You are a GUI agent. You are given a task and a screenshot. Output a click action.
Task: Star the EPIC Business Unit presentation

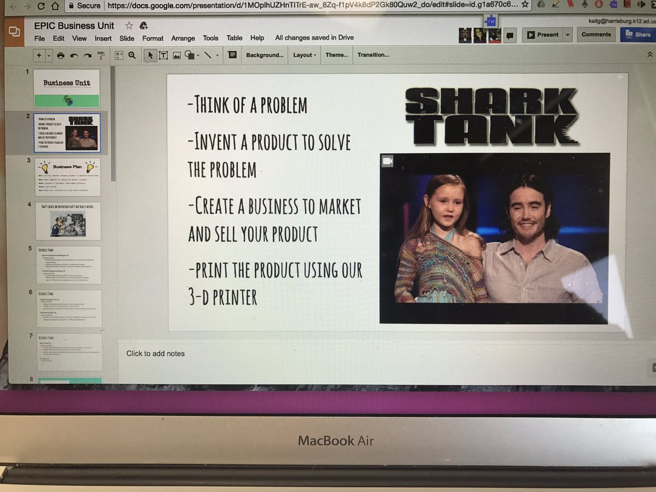tap(129, 26)
